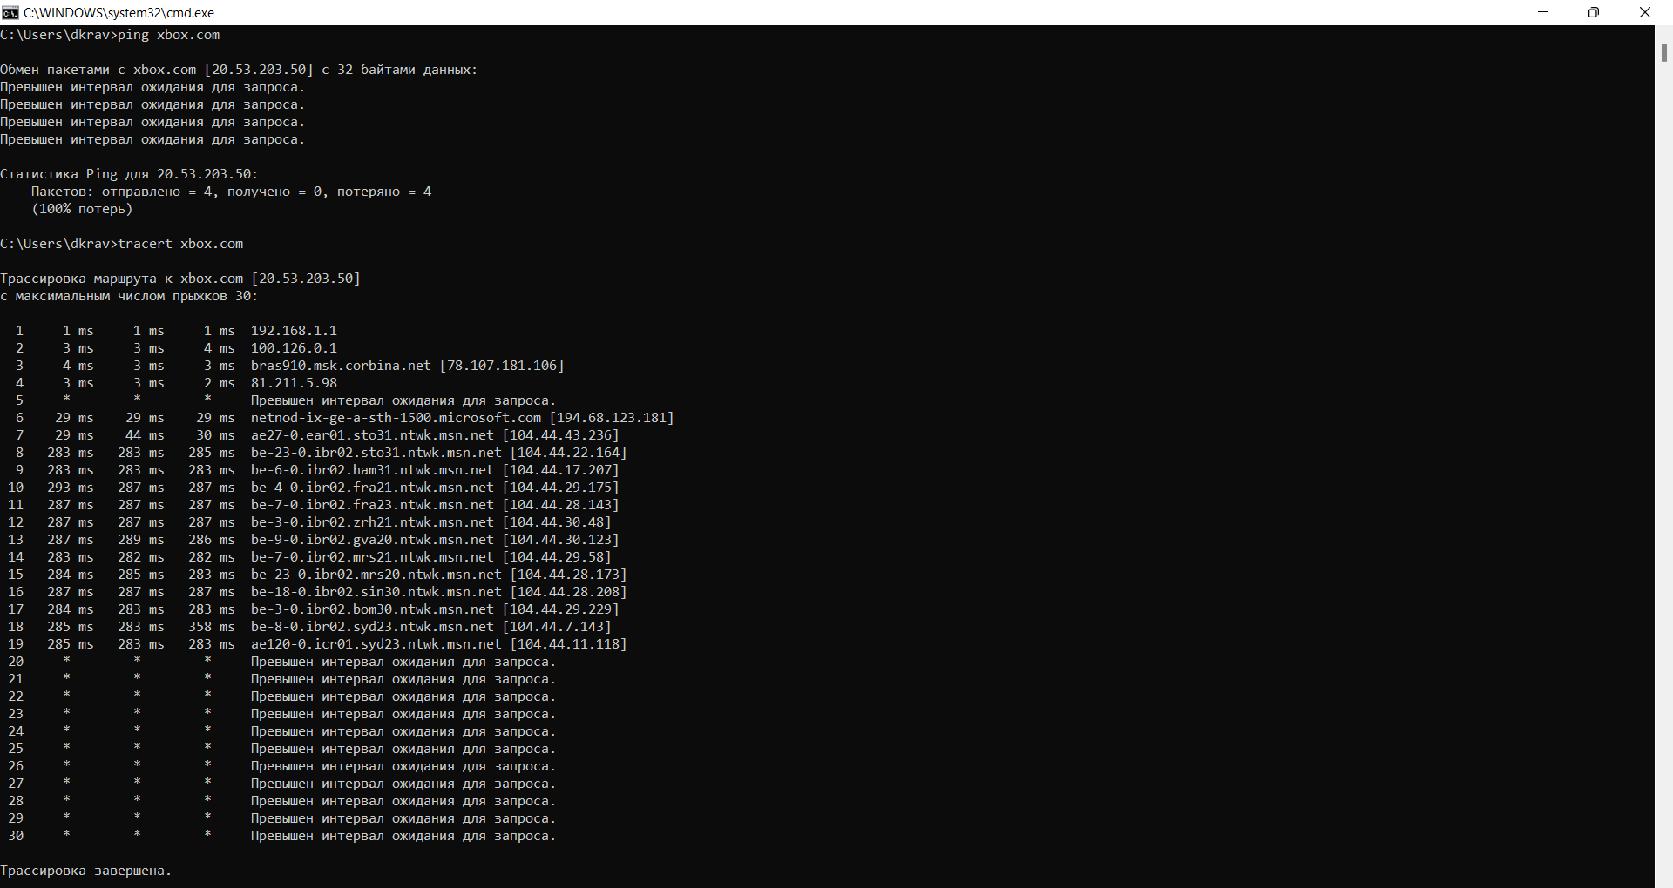This screenshot has width=1673, height=888.
Task: Click the timeout message in hop 20
Action: 403,662
